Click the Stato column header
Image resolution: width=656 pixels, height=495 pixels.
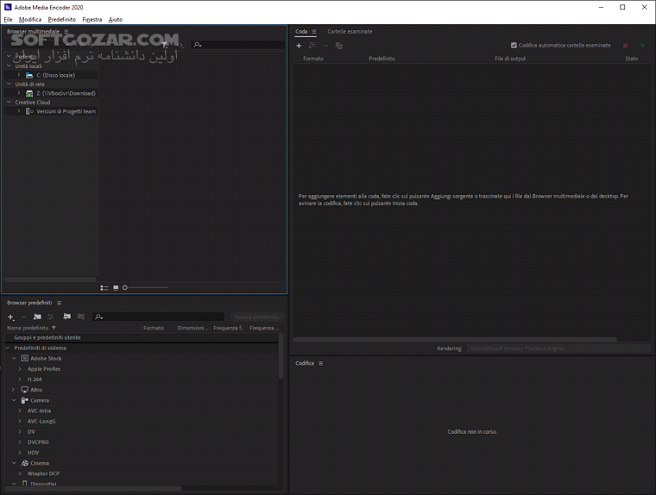pyautogui.click(x=631, y=59)
